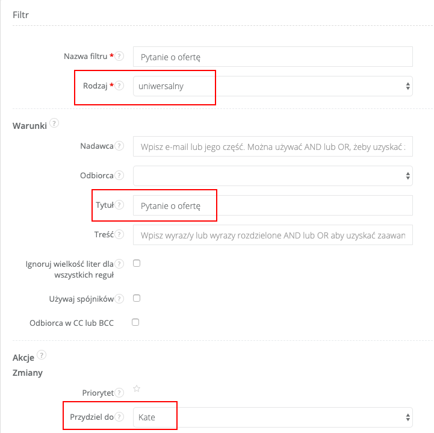Click help icon next to Warunki heading

pyautogui.click(x=55, y=124)
